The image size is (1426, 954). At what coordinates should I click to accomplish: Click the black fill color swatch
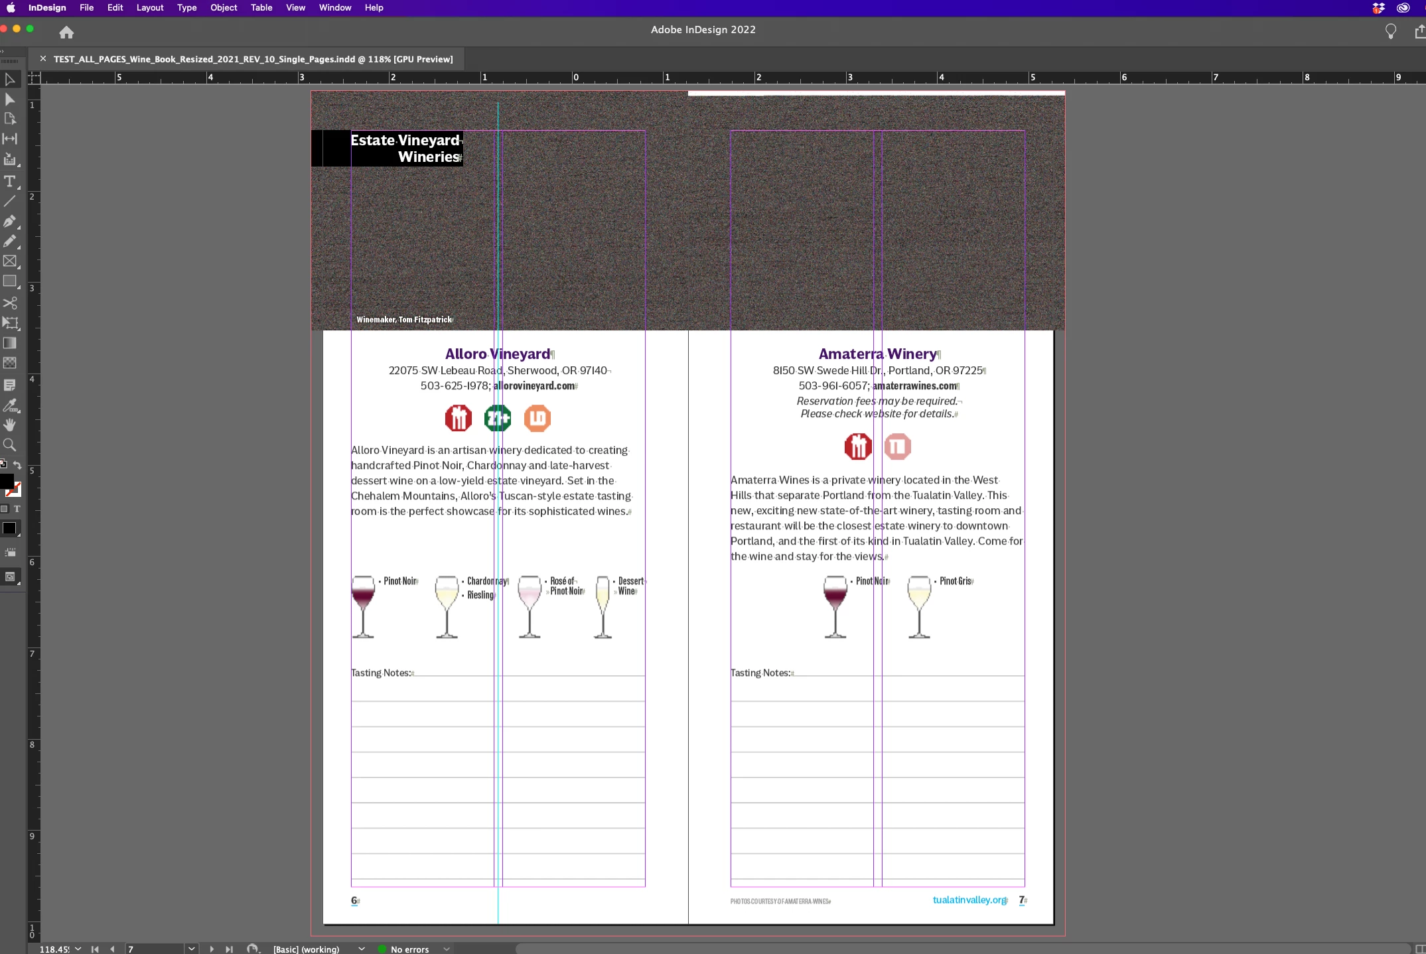(7, 480)
